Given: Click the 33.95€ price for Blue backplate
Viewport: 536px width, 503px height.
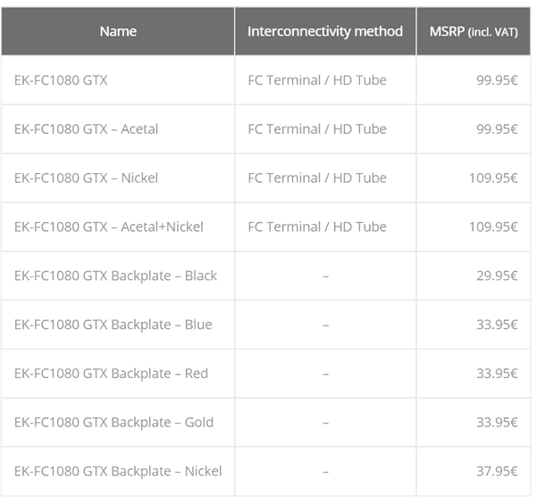Looking at the screenshot, I should point(497,325).
